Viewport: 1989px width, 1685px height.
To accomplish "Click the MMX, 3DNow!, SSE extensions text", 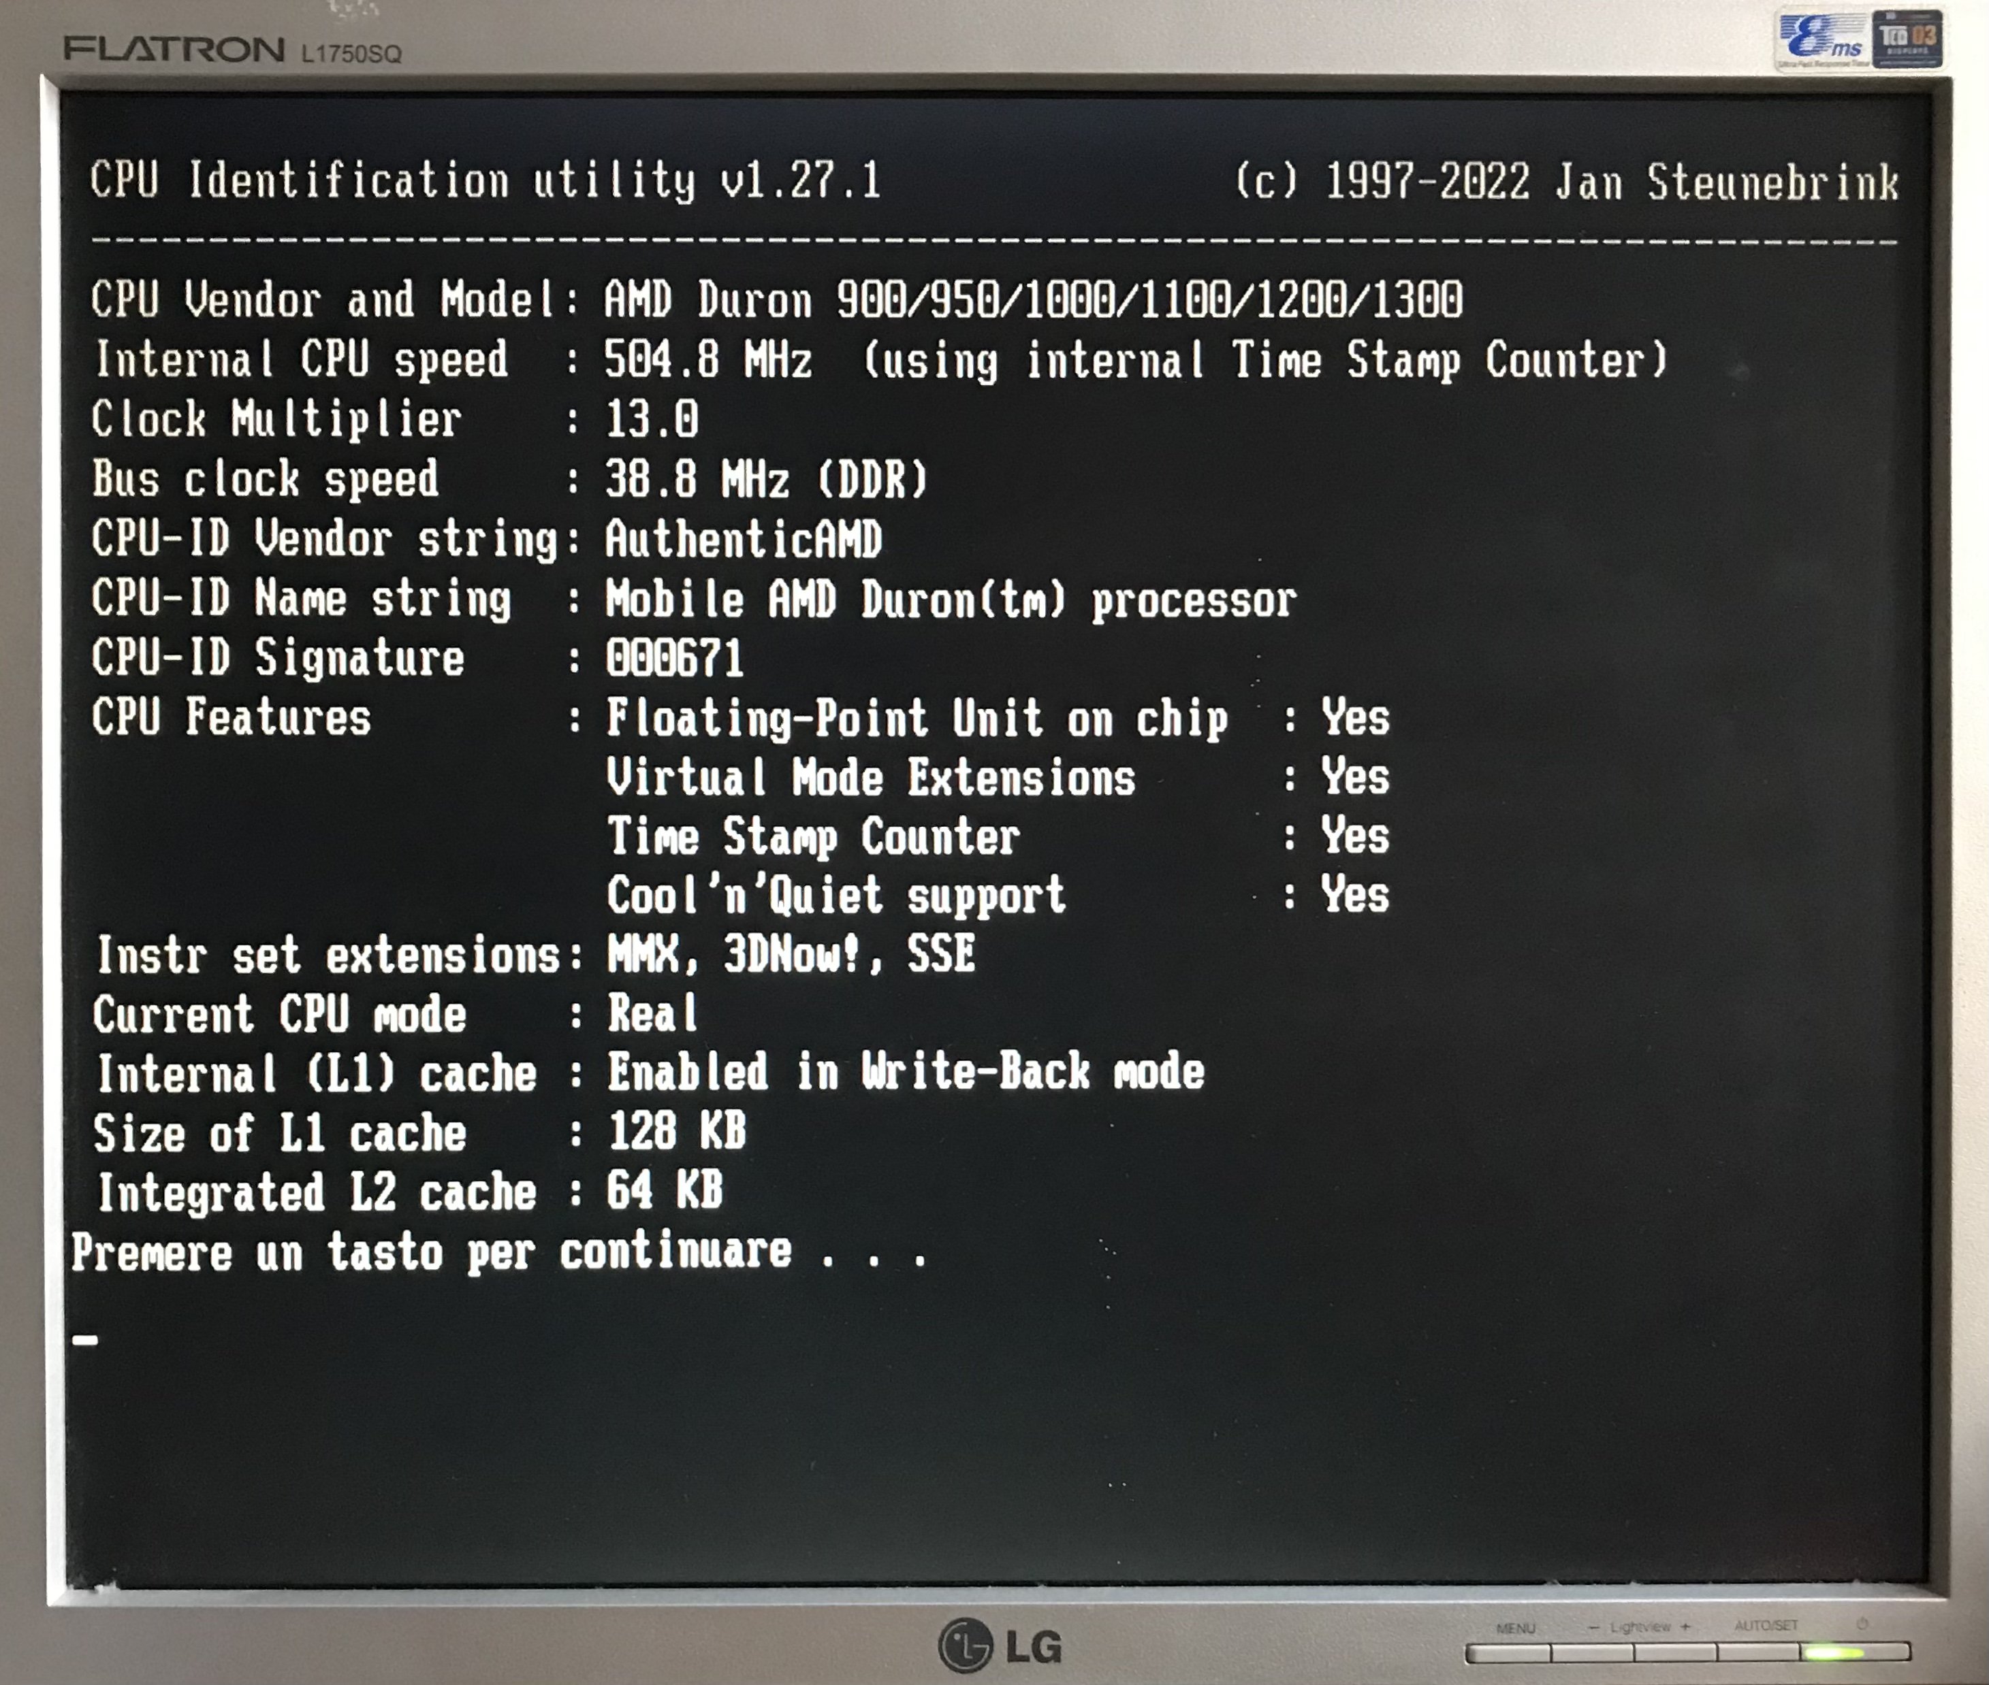I will pyautogui.click(x=791, y=954).
